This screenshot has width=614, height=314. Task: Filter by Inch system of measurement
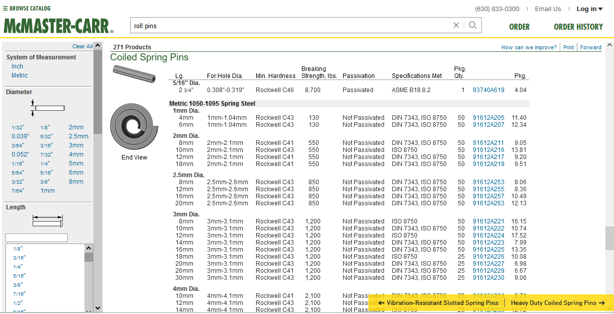(x=18, y=66)
